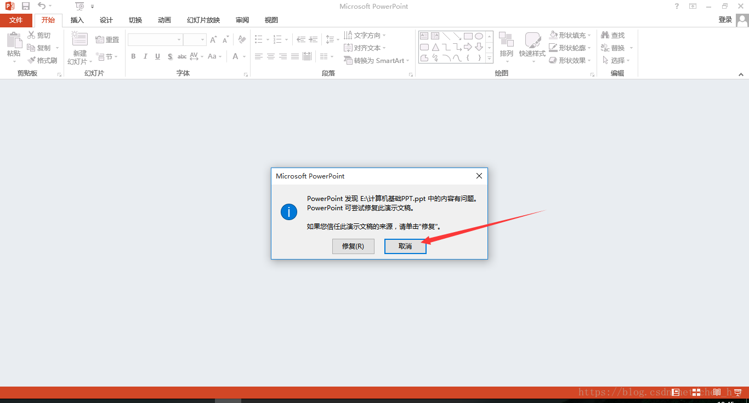This screenshot has width=749, height=403.
Task: Toggle align text left
Action: pyautogui.click(x=259, y=56)
